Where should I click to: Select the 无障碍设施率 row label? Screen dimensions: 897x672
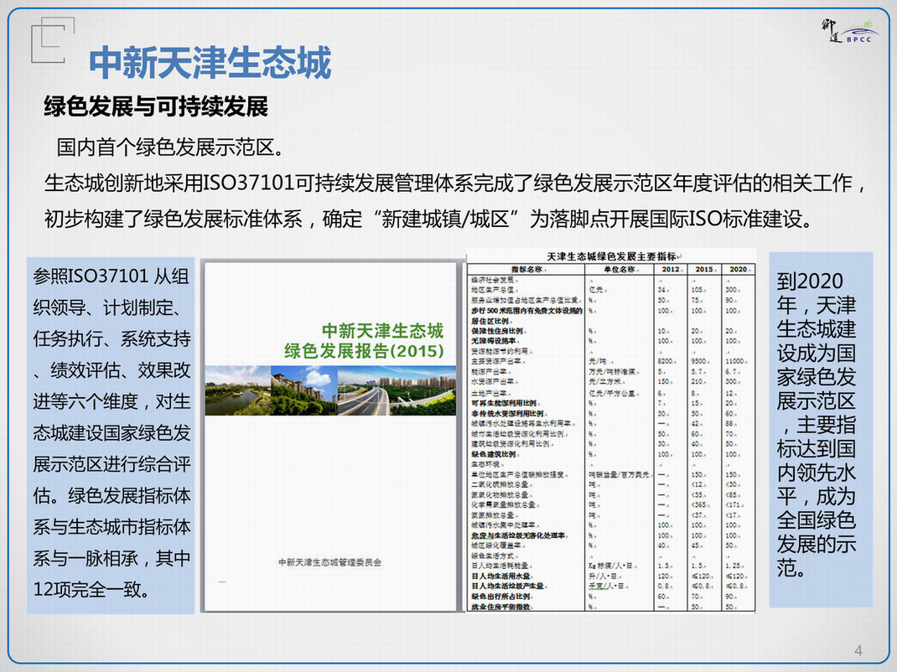pos(494,341)
